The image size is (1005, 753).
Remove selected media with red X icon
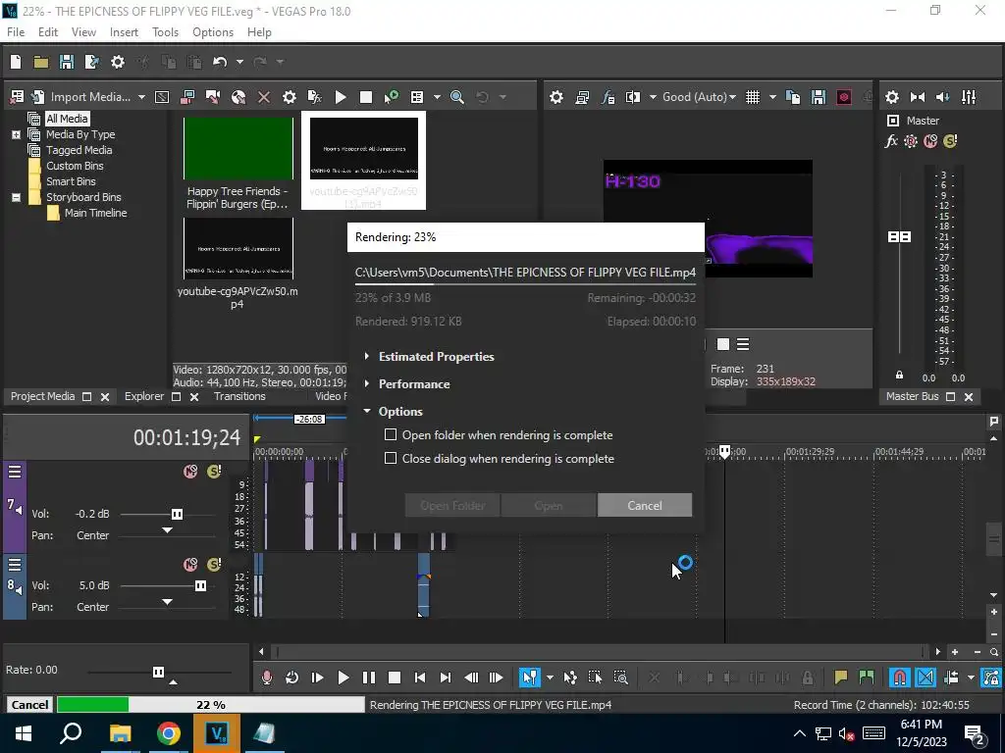click(263, 97)
